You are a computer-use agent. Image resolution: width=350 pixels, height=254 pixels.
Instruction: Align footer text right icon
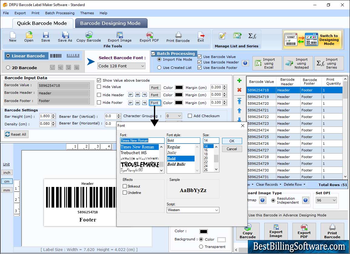(x=145, y=103)
